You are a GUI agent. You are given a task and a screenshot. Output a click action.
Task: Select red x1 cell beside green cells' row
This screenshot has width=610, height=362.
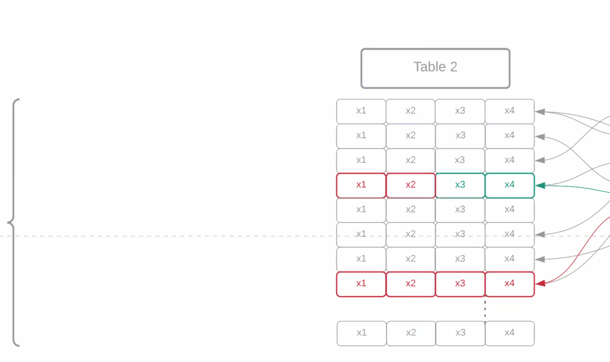361,185
